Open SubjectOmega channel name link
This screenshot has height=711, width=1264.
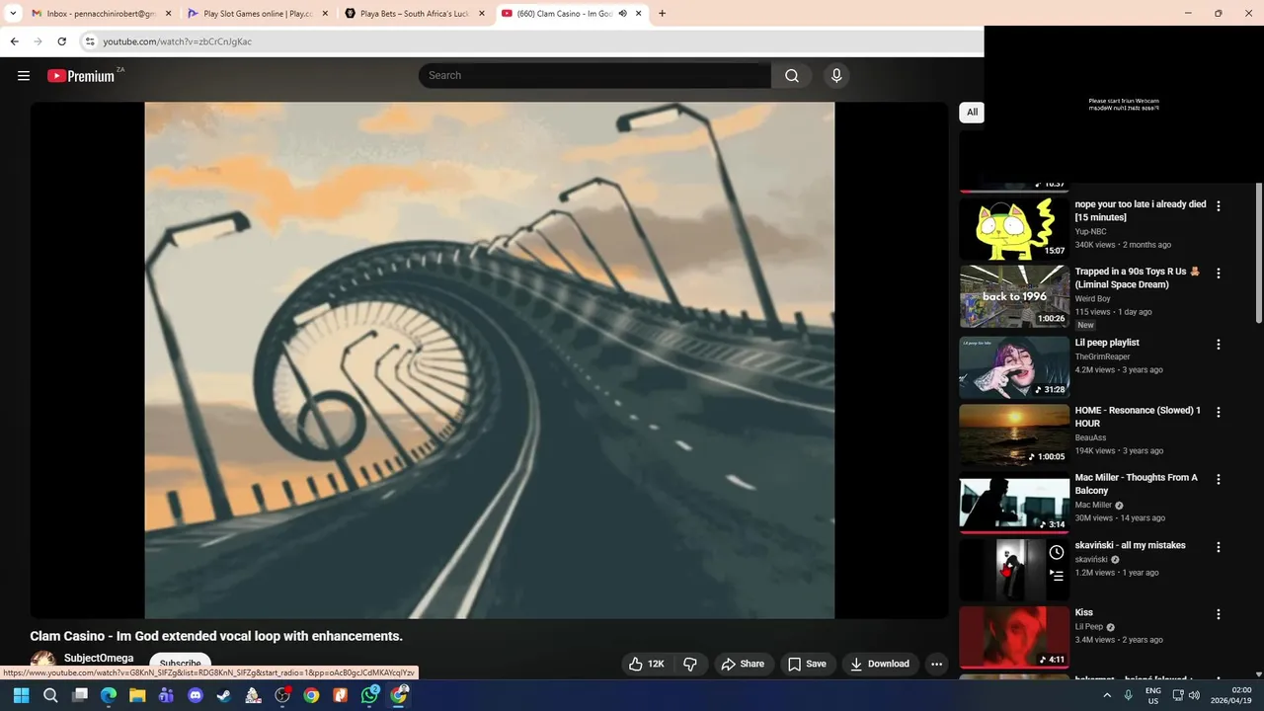pyautogui.click(x=99, y=658)
